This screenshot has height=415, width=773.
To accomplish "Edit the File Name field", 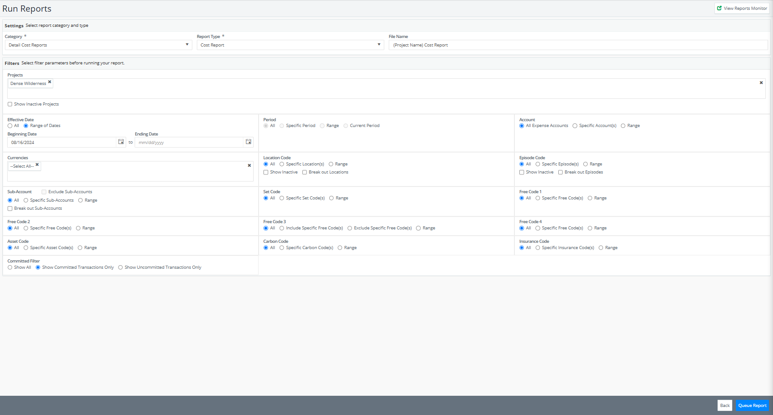I will click(578, 45).
